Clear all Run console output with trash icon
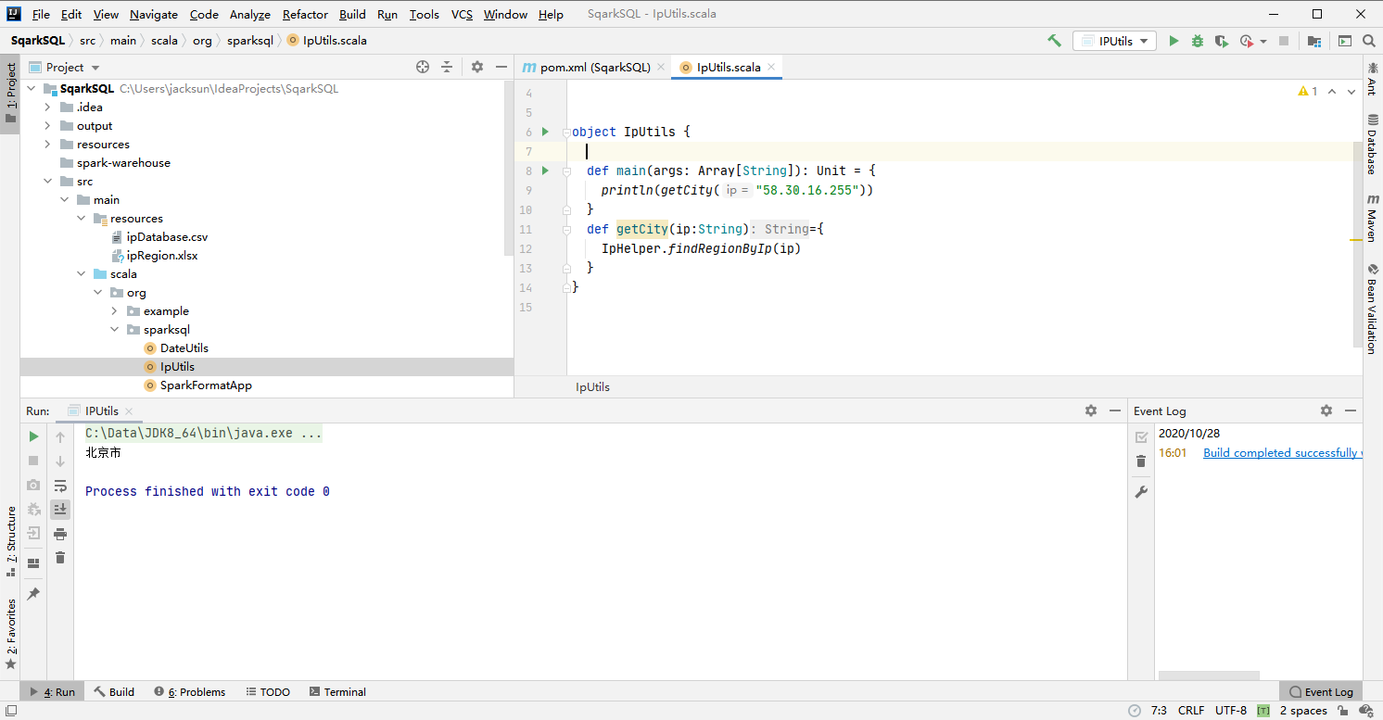Image resolution: width=1383 pixels, height=720 pixels. (60, 557)
